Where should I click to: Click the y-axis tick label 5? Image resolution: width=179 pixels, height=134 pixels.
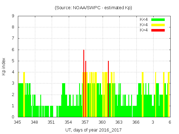pyautogui.click(x=13, y=61)
